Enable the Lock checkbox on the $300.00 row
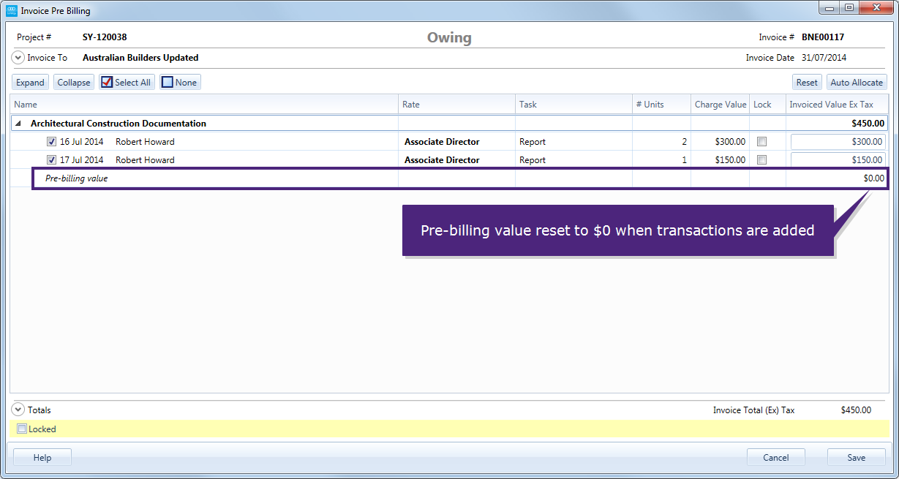 762,141
